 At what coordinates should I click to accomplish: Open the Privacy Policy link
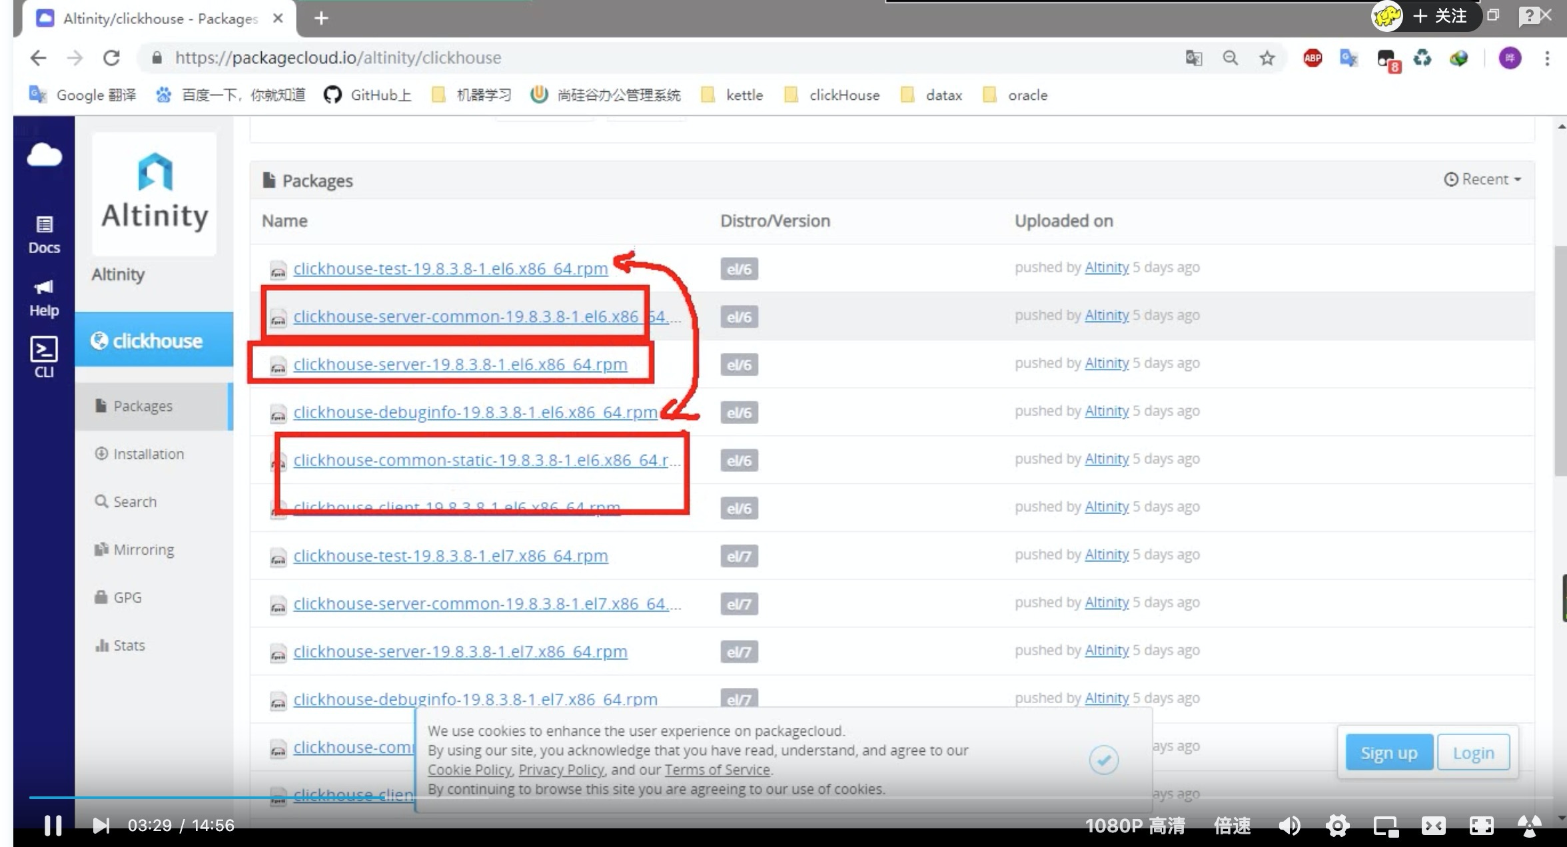coord(562,770)
